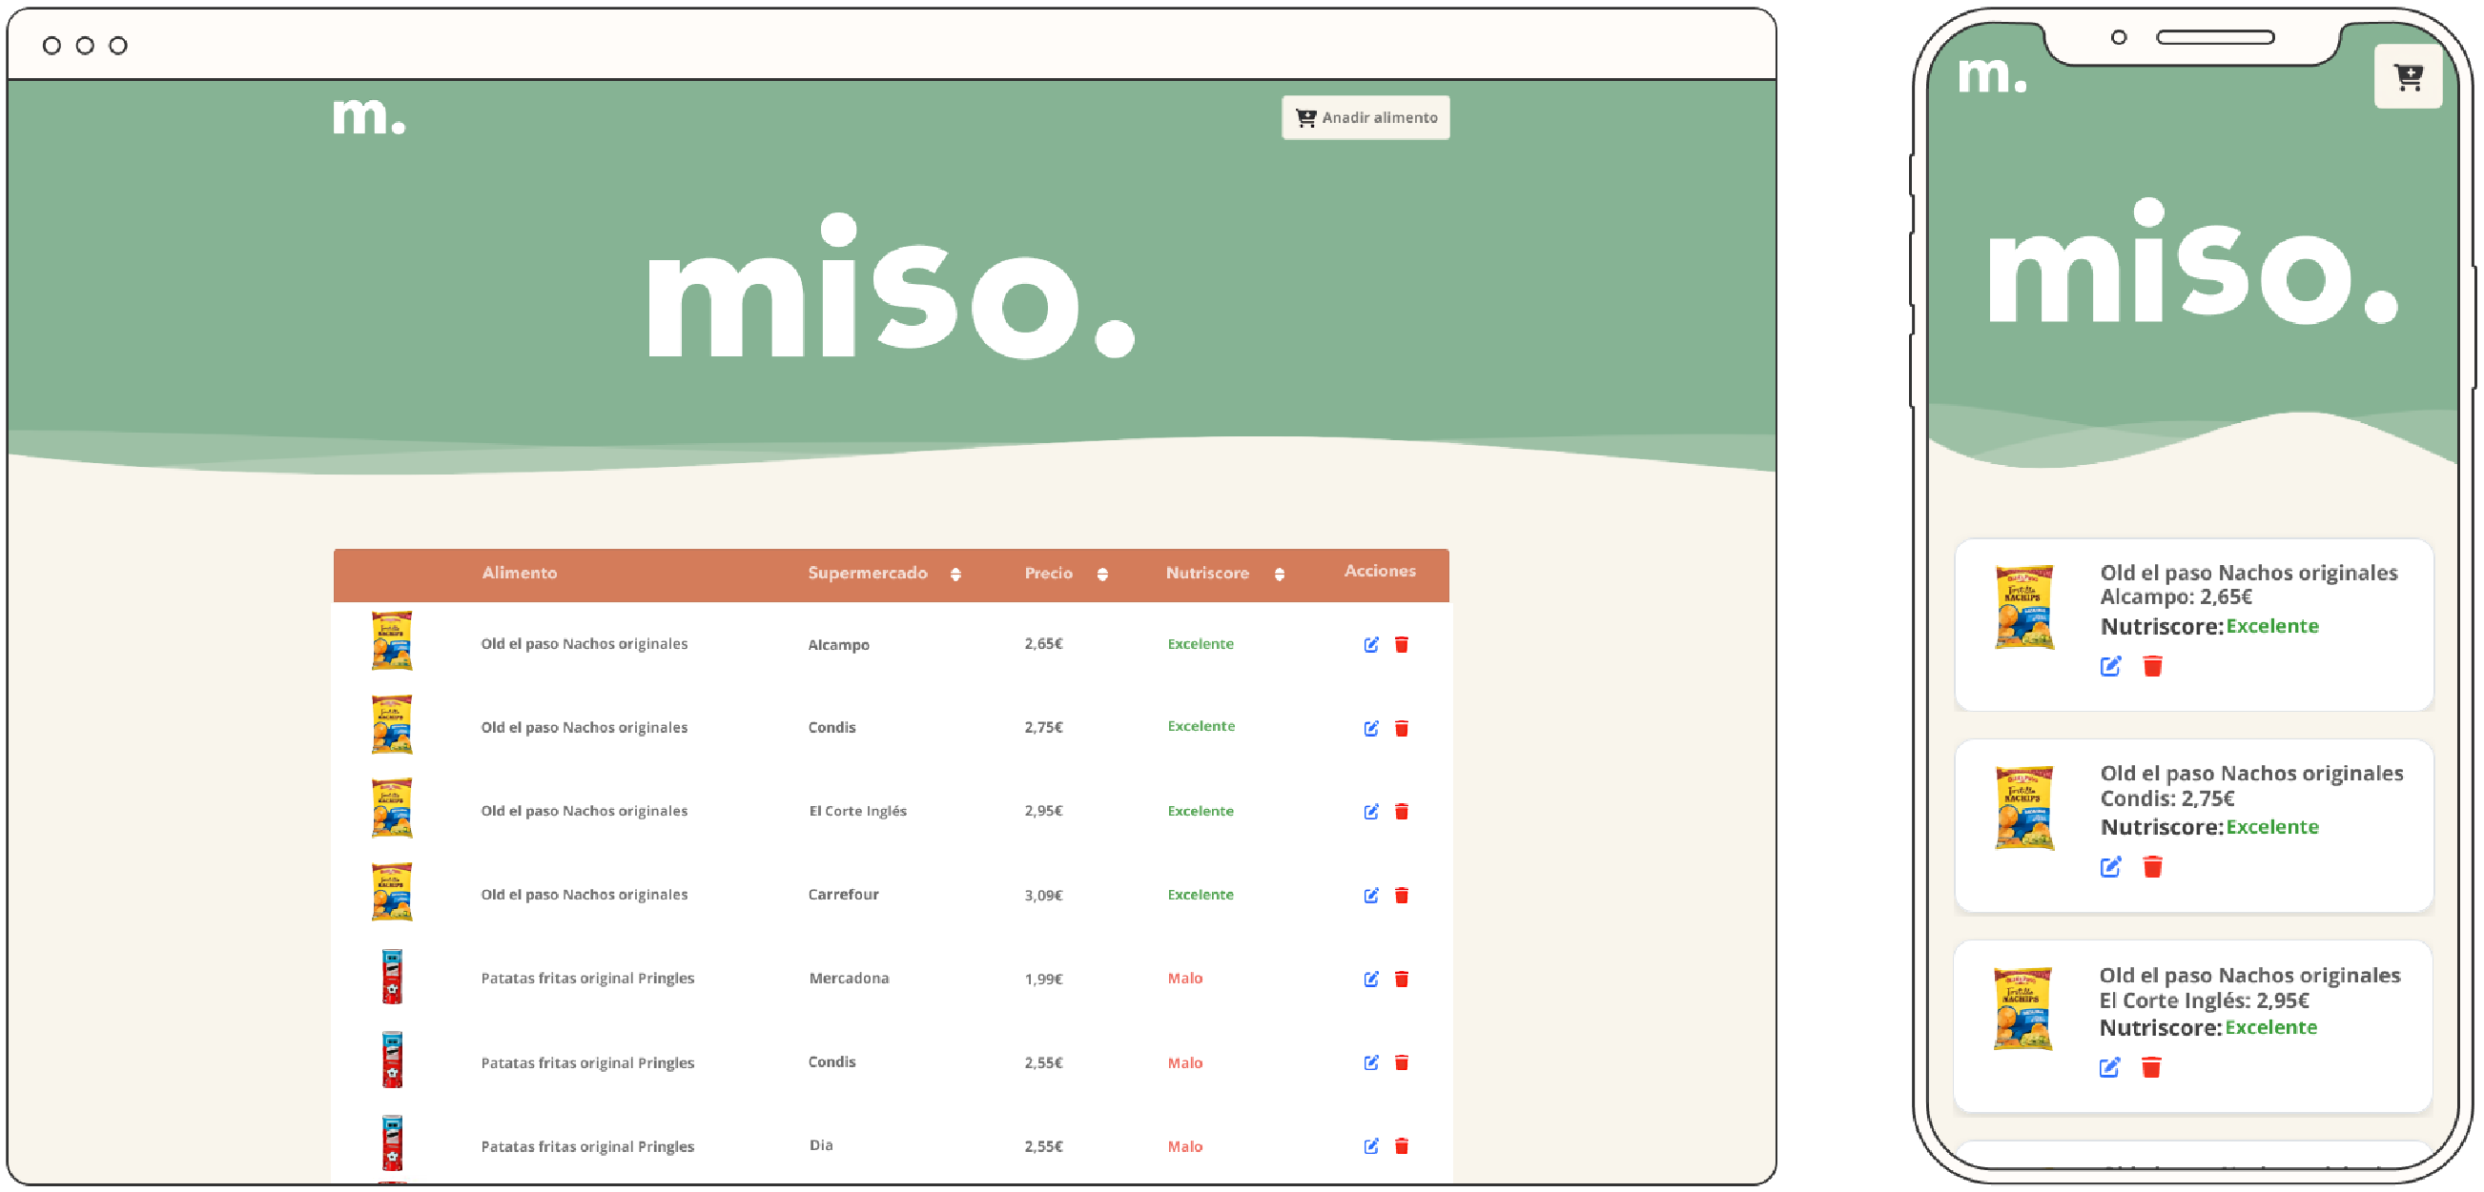Tap edit icon on mobile Condis card
The image size is (2484, 1192).
tap(2111, 867)
